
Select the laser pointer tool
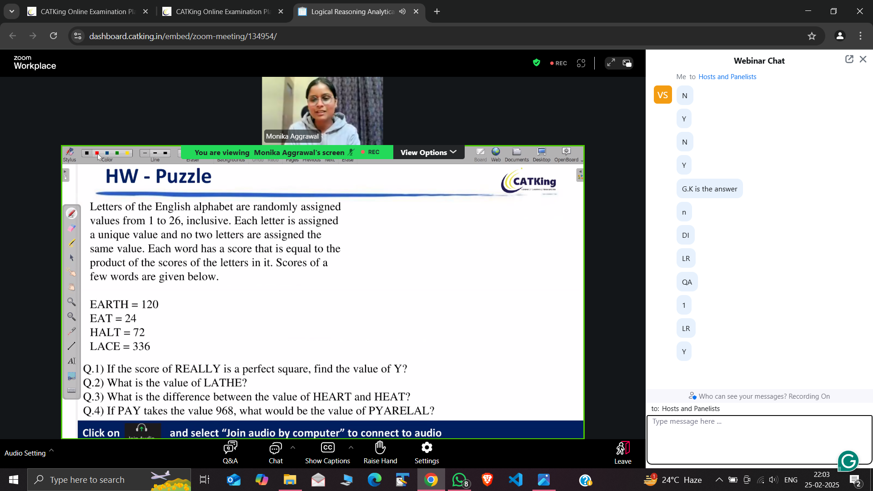pyautogui.click(x=72, y=331)
